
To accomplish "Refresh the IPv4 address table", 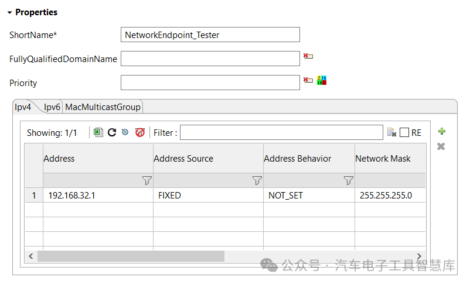I will (112, 132).
